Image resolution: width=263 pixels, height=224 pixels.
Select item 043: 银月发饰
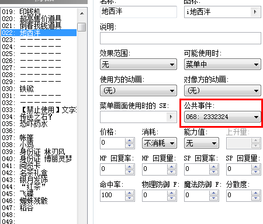(x=39, y=180)
